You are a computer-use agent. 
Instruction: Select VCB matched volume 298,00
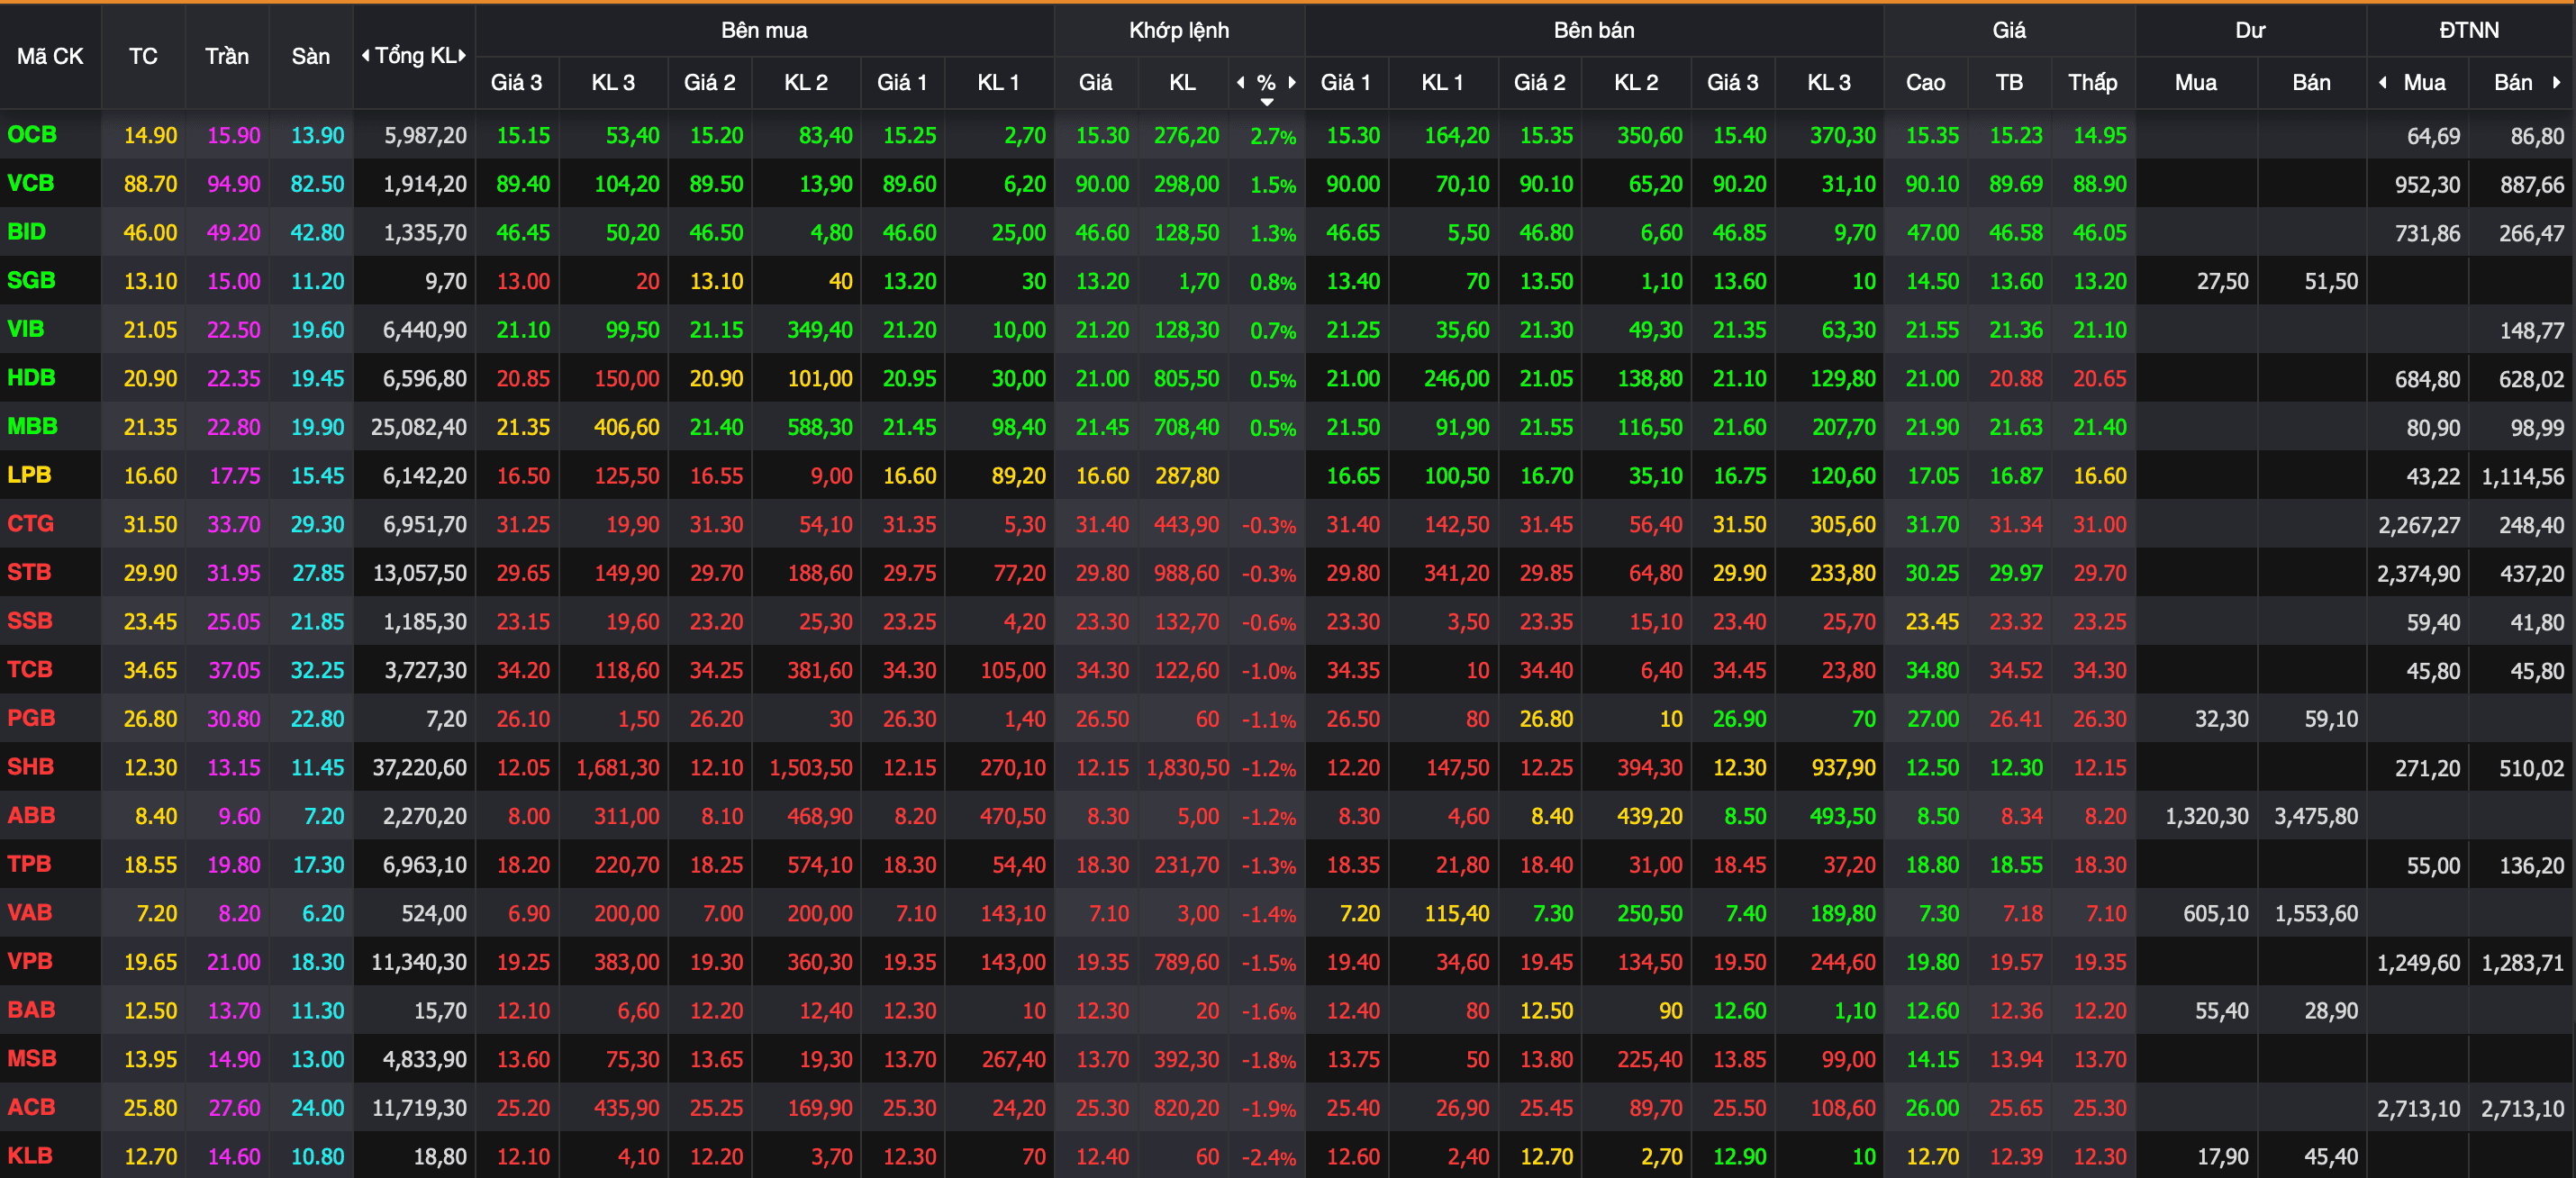(1186, 184)
